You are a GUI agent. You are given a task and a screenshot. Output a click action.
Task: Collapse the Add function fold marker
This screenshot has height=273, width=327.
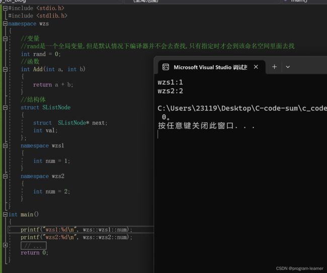click(x=5, y=69)
